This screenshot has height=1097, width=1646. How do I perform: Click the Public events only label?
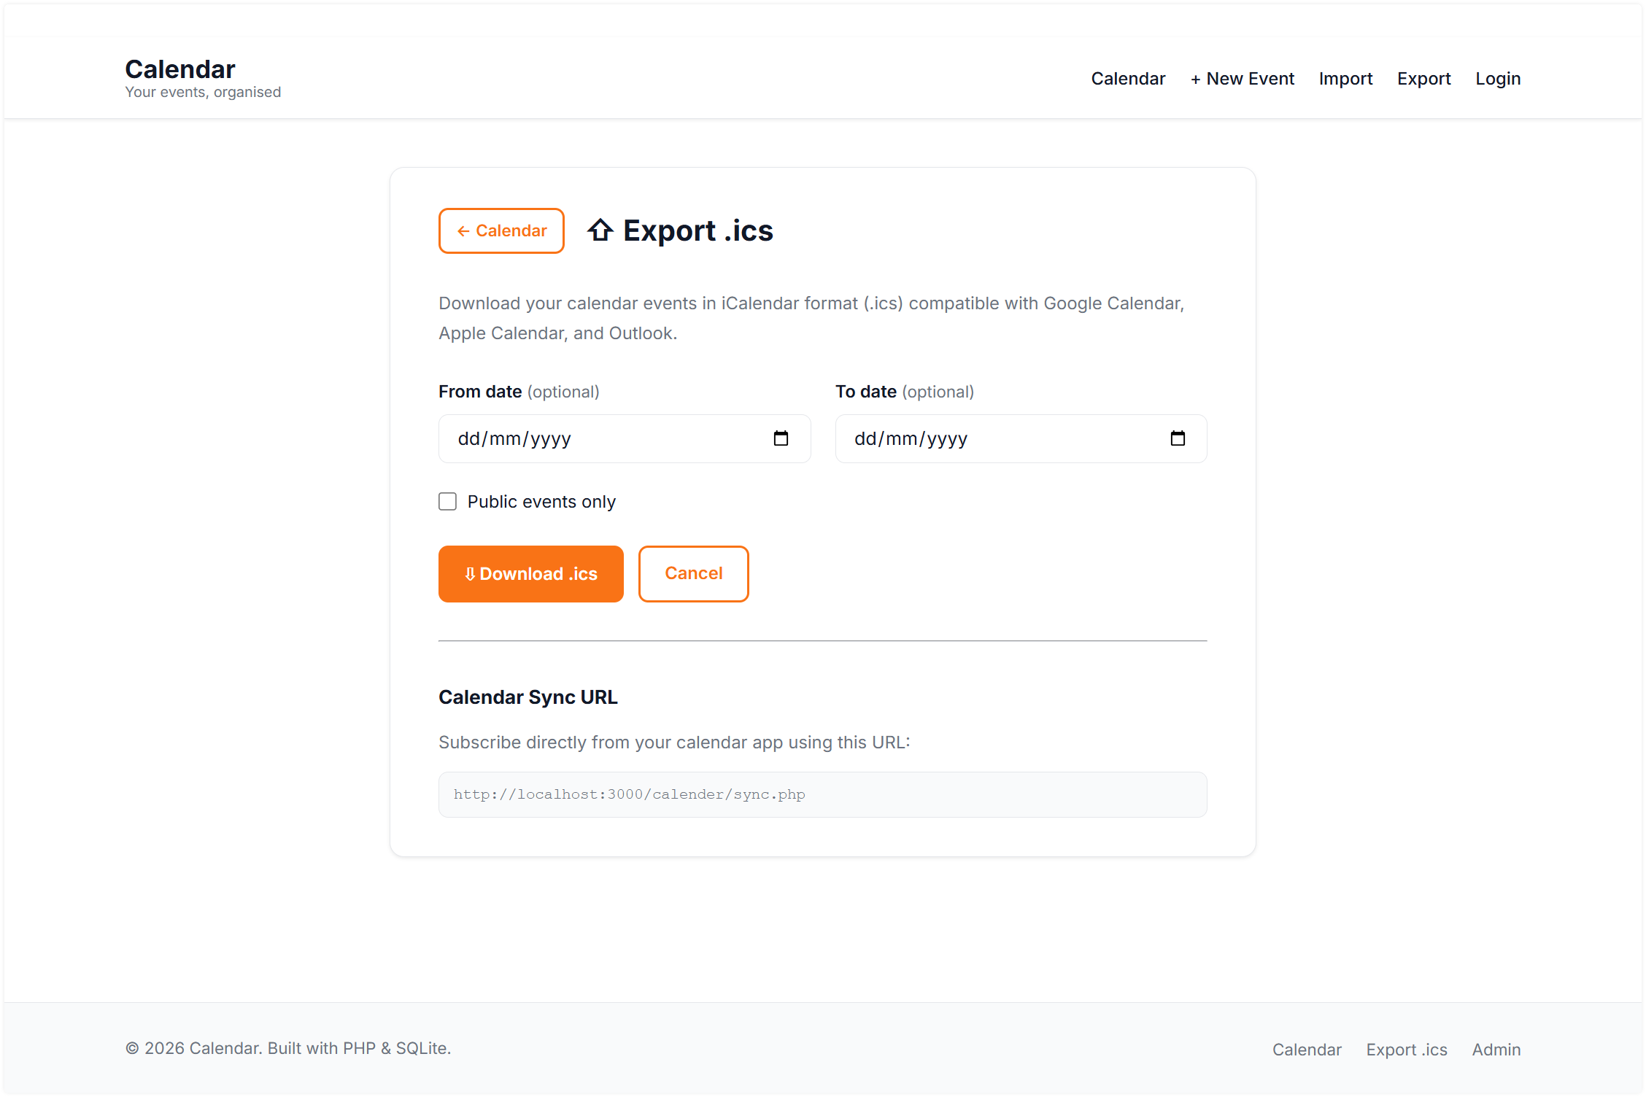click(x=541, y=502)
